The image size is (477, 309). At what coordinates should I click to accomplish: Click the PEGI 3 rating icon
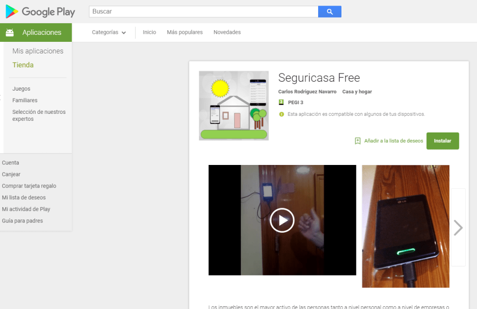pyautogui.click(x=280, y=102)
